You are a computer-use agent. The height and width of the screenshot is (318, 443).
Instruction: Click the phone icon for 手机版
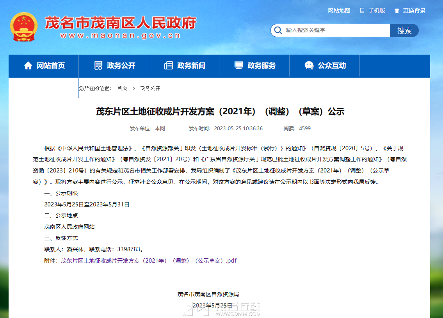(362, 11)
